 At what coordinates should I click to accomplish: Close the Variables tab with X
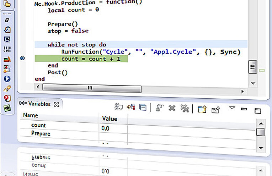(57, 104)
